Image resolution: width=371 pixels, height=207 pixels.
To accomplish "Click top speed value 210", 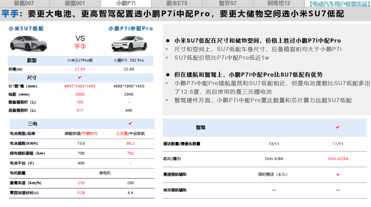I will [81, 183].
